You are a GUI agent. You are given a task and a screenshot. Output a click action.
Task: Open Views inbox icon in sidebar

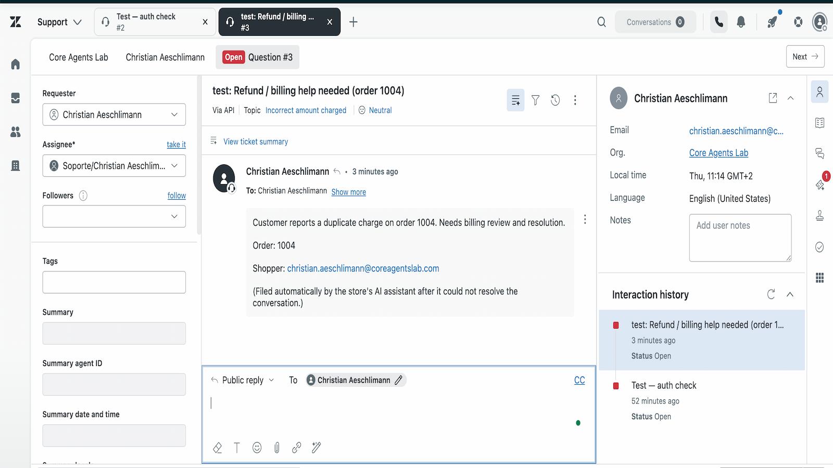pyautogui.click(x=16, y=98)
